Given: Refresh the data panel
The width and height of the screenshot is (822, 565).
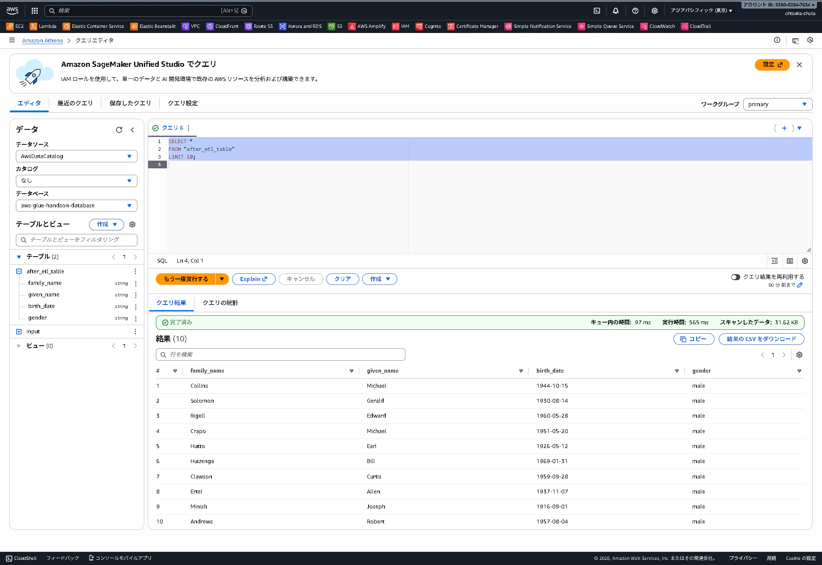Looking at the screenshot, I should coord(119,130).
